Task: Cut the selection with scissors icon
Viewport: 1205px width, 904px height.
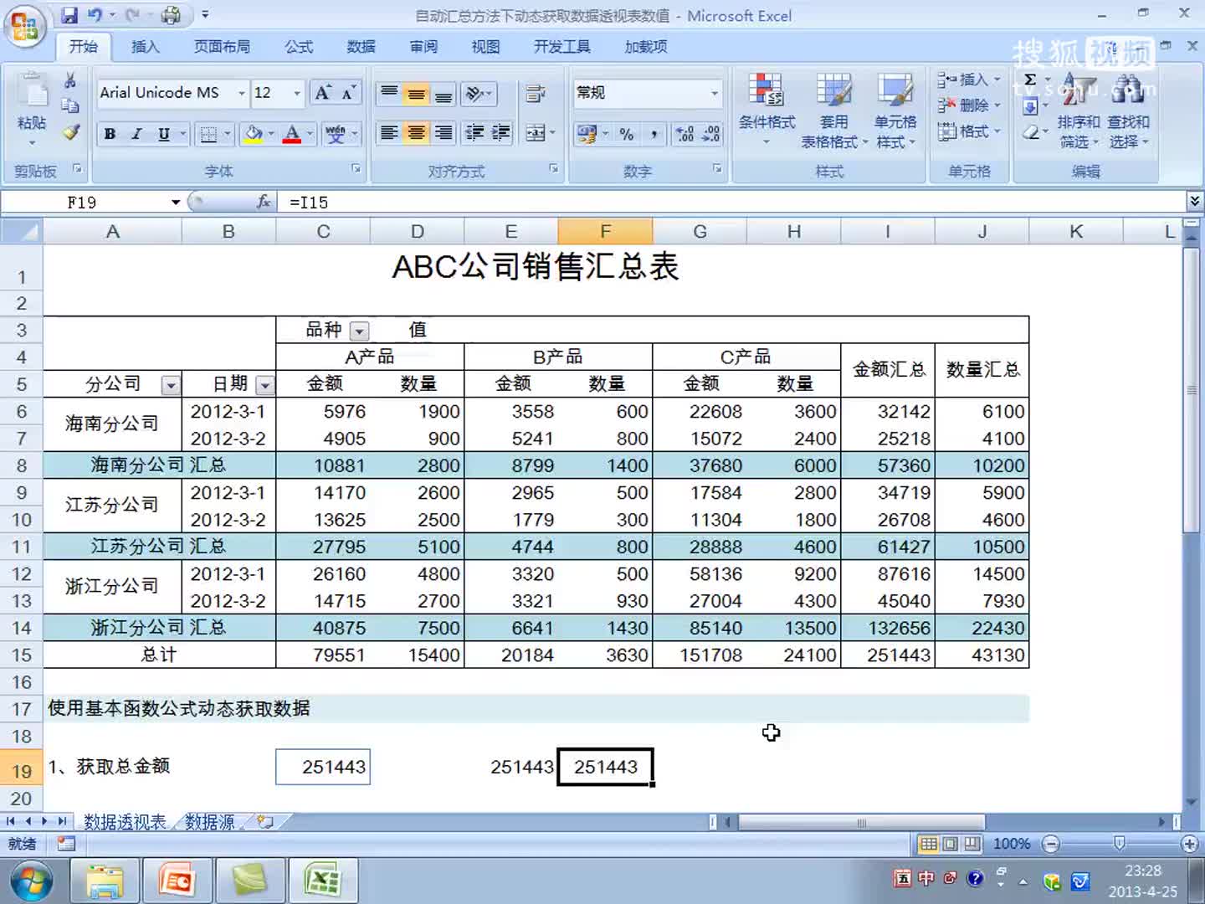Action: point(71,81)
